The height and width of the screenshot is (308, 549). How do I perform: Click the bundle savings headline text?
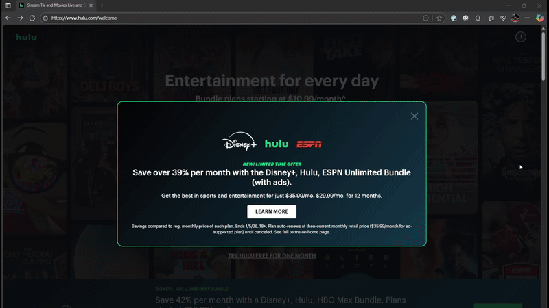click(x=272, y=177)
